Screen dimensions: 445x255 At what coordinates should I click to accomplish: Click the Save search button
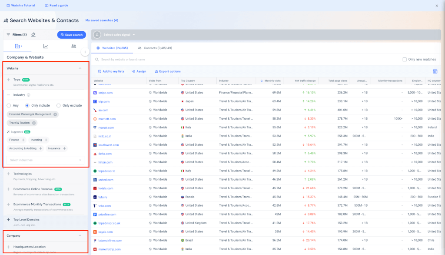click(x=71, y=35)
